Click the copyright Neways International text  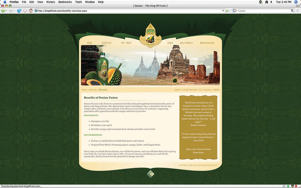pyautogui.click(x=198, y=165)
